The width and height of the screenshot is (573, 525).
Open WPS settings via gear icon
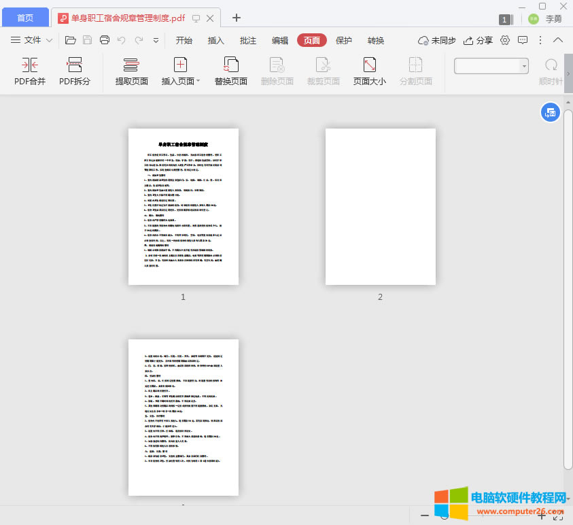click(x=504, y=40)
